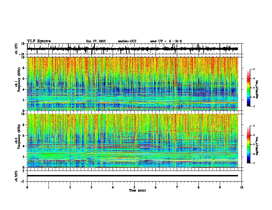
Task: Click the ch.2 'Frequency (kHz)' axis label
Action: (x=19, y=137)
